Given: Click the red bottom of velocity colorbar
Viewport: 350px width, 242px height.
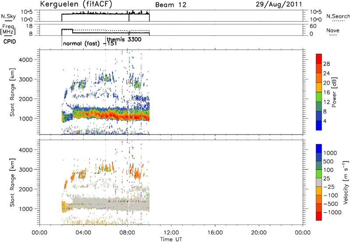Looking at the screenshot, I should [x=319, y=216].
